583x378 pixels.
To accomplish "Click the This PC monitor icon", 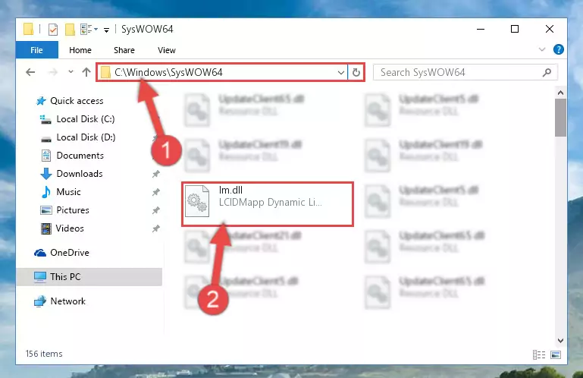I will tap(40, 278).
